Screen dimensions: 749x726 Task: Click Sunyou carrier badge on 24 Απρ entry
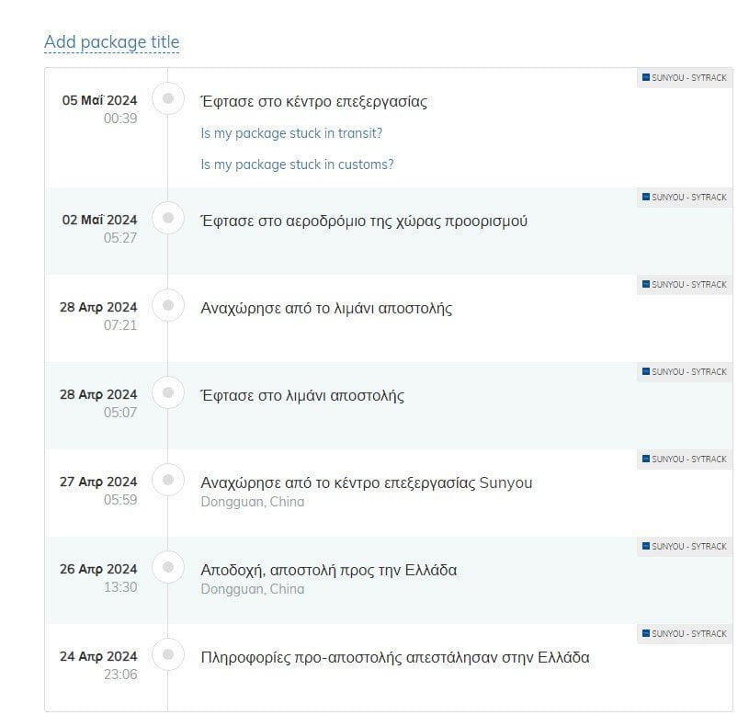pos(684,634)
